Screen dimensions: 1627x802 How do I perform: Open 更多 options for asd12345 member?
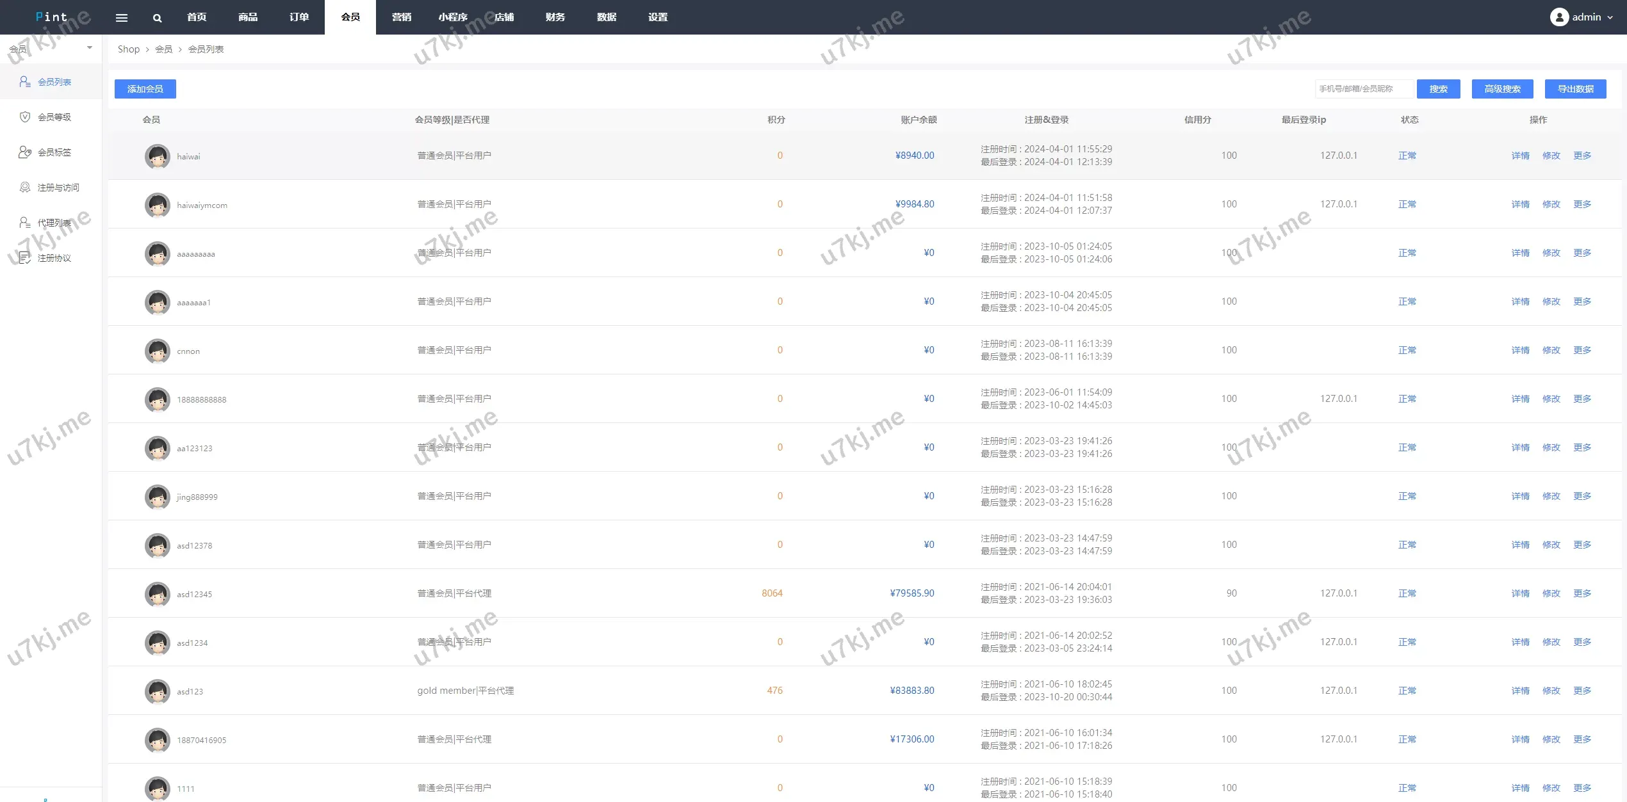1582,593
